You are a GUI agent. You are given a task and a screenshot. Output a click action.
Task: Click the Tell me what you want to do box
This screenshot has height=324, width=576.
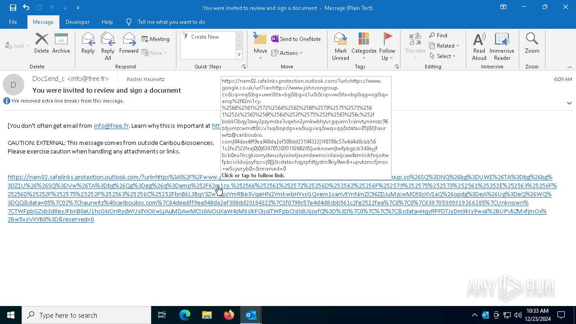(x=171, y=22)
